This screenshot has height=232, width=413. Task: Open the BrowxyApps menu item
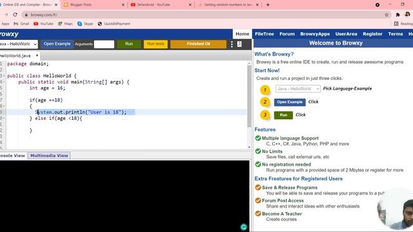point(315,34)
